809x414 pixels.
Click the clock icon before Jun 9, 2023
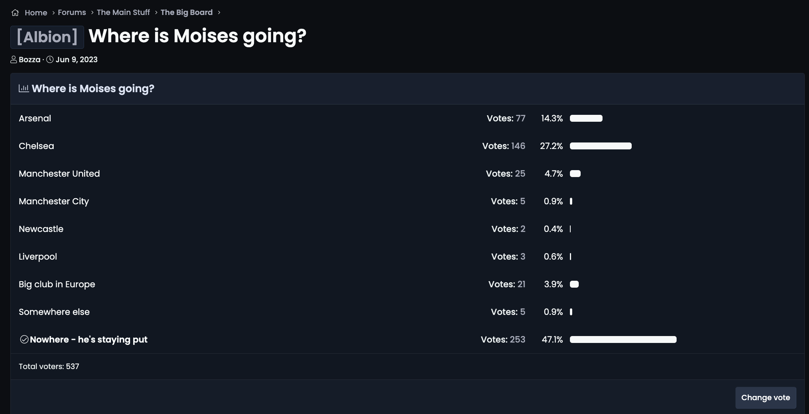click(x=50, y=60)
